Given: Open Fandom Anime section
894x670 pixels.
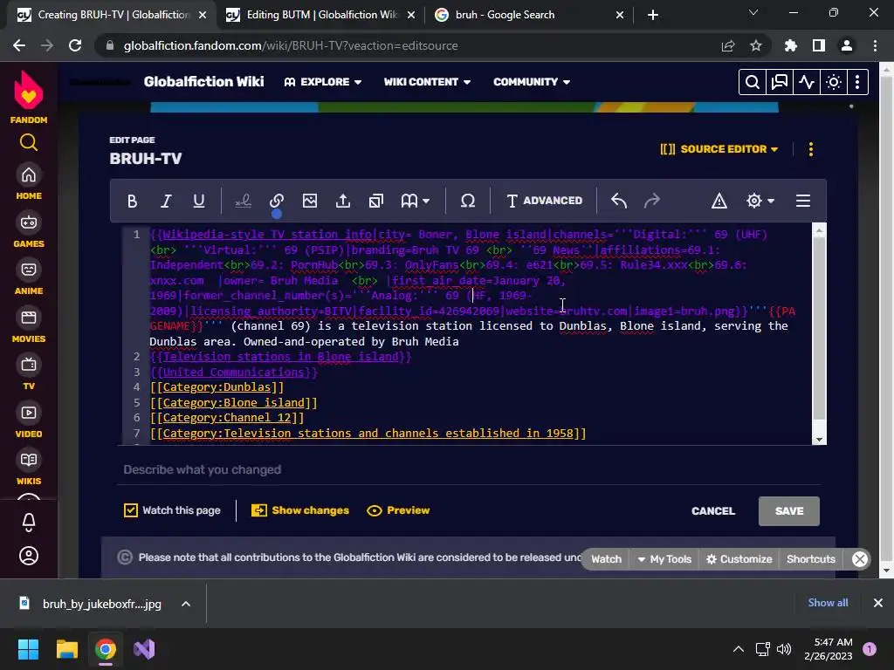Looking at the screenshot, I should point(29,277).
